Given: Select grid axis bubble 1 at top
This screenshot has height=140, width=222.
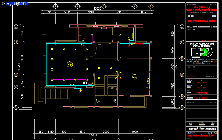Looking at the screenshot, I should coord(56,6).
